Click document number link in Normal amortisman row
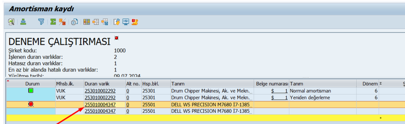 coord(279,91)
